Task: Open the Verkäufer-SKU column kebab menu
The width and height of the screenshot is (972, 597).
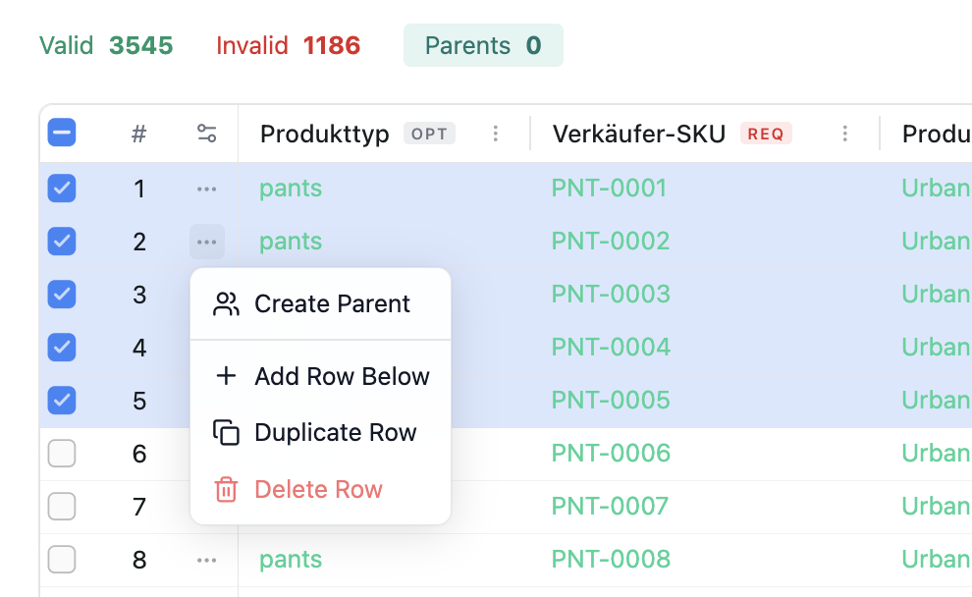Action: (x=845, y=133)
